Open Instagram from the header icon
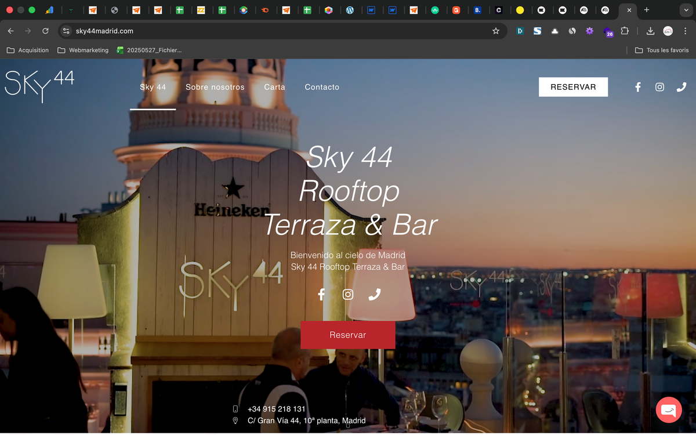 (x=659, y=87)
